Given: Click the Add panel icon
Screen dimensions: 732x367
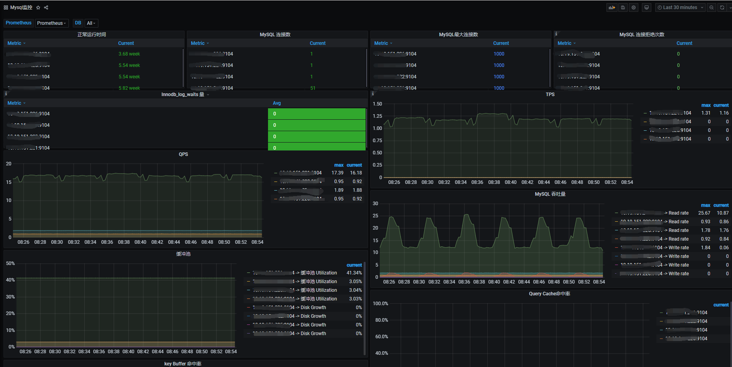Looking at the screenshot, I should pos(612,7).
